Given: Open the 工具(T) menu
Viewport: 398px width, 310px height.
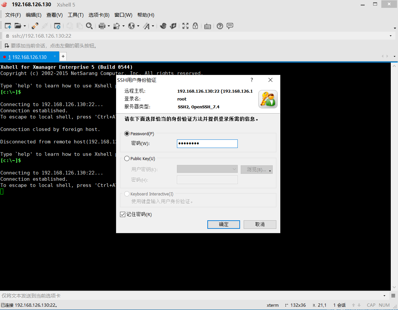Looking at the screenshot, I should [x=76, y=15].
